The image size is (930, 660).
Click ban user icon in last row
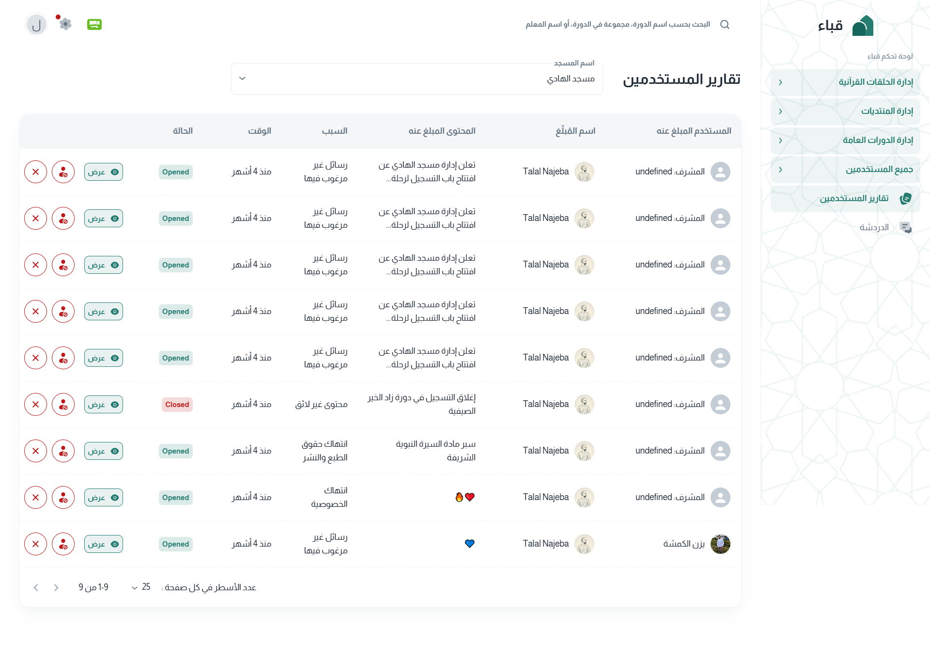pyautogui.click(x=63, y=544)
